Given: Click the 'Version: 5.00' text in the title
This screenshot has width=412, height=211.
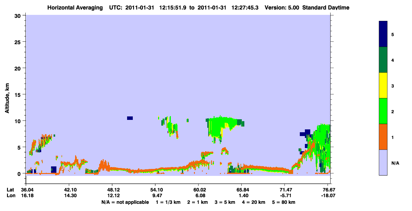Looking at the screenshot, I should [x=282, y=8].
